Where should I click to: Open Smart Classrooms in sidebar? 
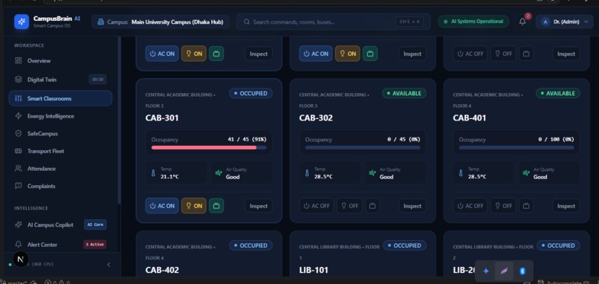(60, 98)
